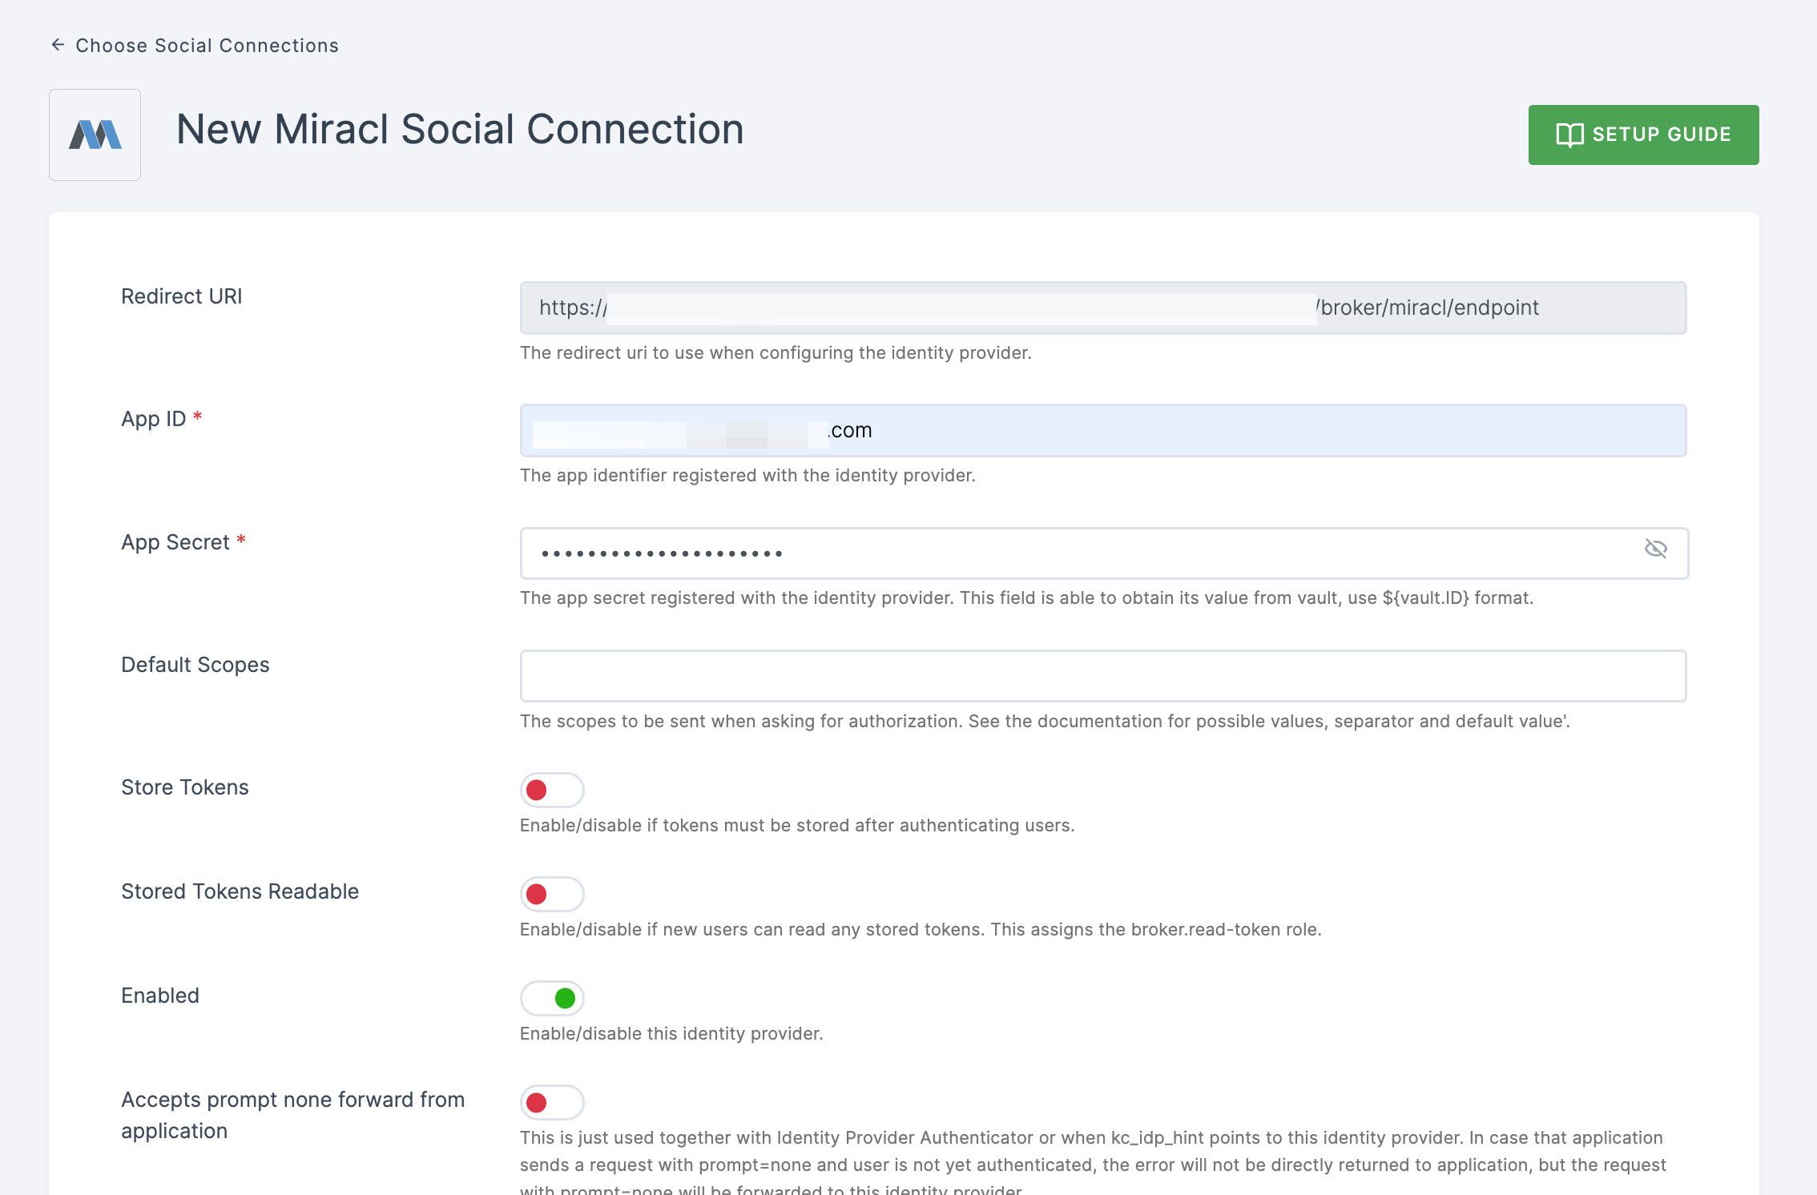
Task: Click the 'Redirect URI' label
Action: pyautogui.click(x=182, y=296)
